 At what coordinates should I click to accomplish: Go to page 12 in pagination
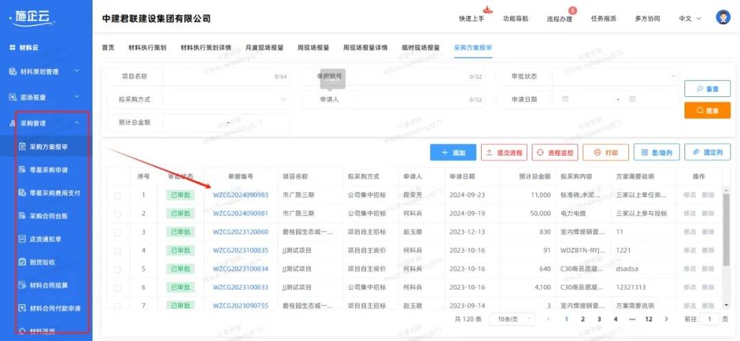648,319
